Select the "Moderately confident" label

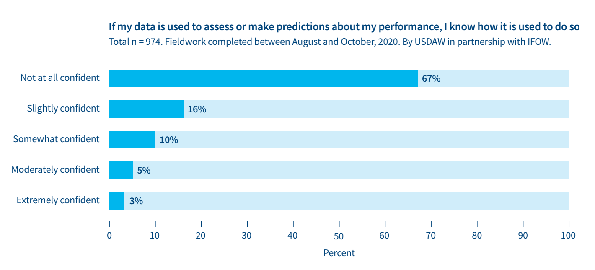[55, 169]
